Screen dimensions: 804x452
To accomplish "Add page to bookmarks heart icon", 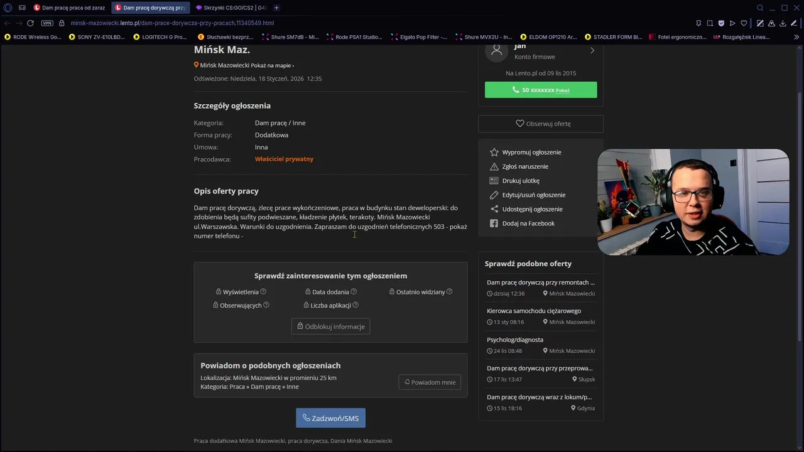I will point(744,23).
